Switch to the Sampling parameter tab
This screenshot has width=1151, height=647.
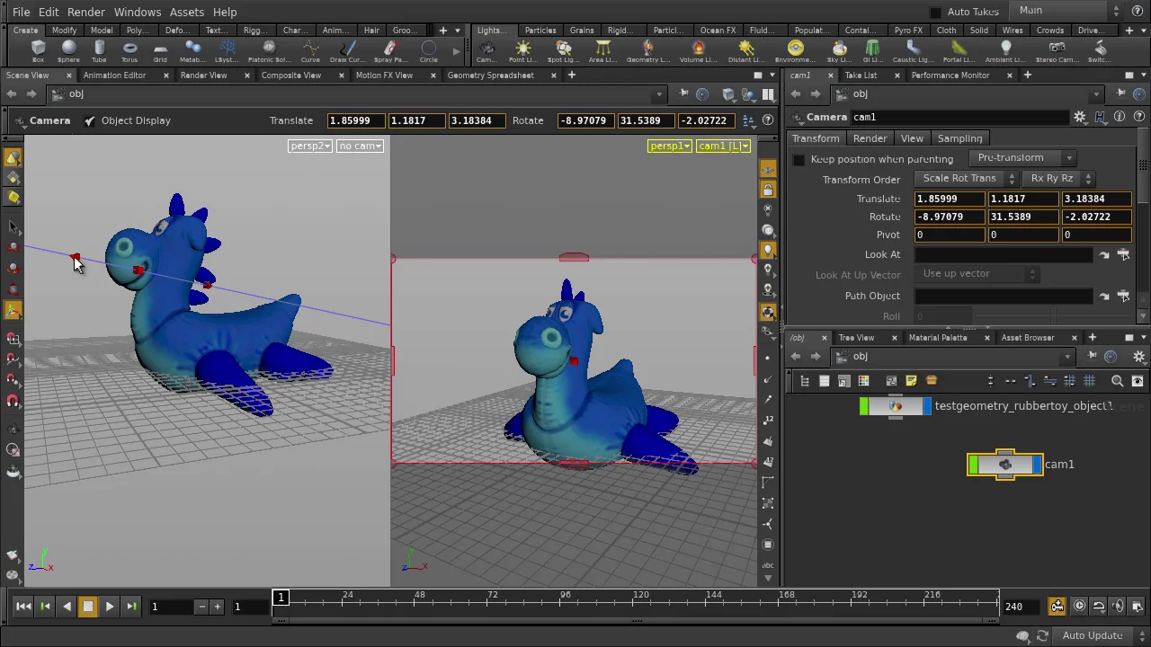[x=959, y=138]
